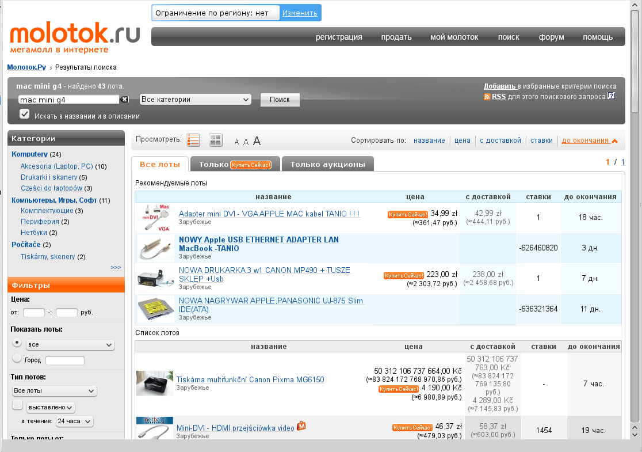This screenshot has width=642, height=452.
Task: Open the 'Молоток.Ру' breadcrumb link
Action: coord(26,67)
